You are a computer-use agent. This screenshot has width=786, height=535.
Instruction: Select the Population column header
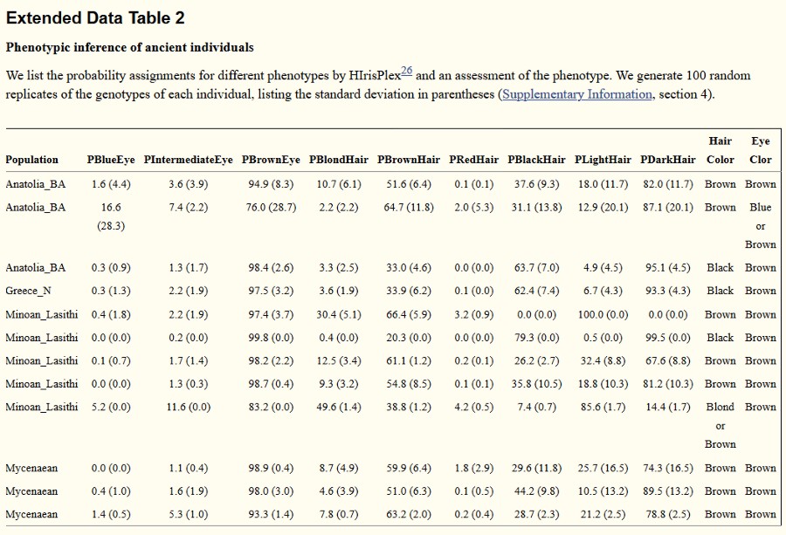pos(31,160)
